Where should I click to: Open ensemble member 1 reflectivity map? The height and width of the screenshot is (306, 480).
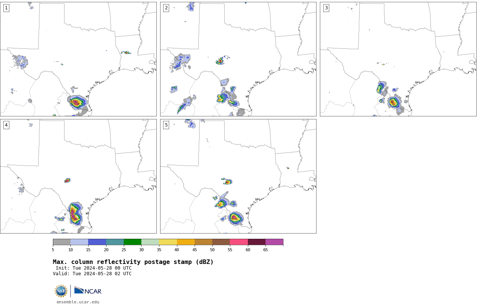click(x=78, y=59)
